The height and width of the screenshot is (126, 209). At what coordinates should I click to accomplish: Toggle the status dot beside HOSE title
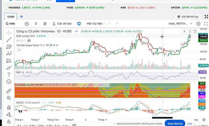click(x=76, y=31)
